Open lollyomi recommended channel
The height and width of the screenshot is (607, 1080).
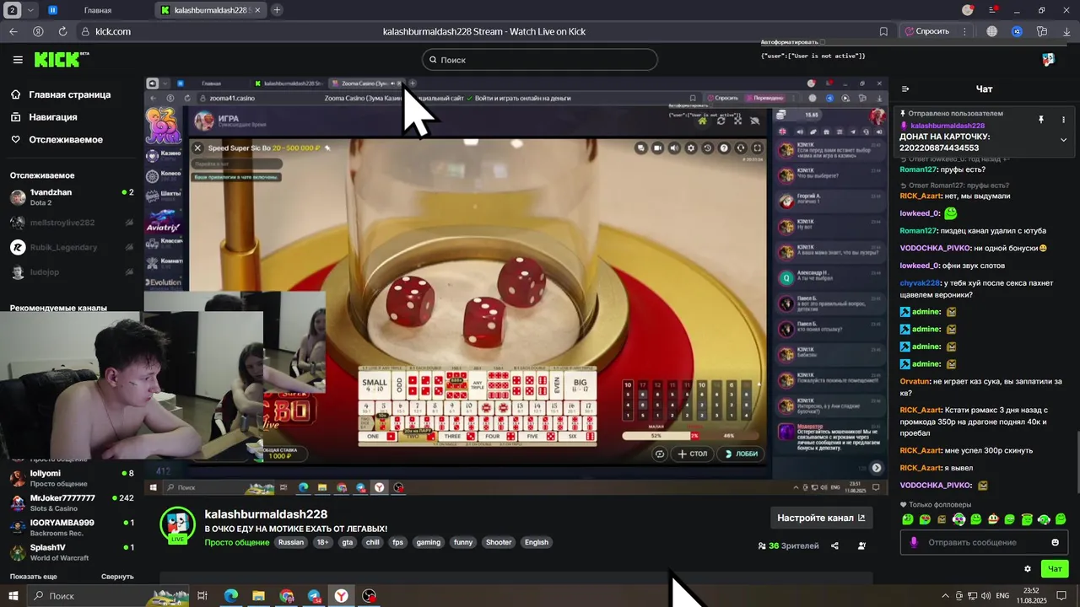(x=71, y=479)
